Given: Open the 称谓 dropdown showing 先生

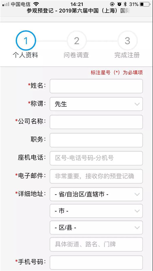Looking at the screenshot, I should tap(96, 104).
